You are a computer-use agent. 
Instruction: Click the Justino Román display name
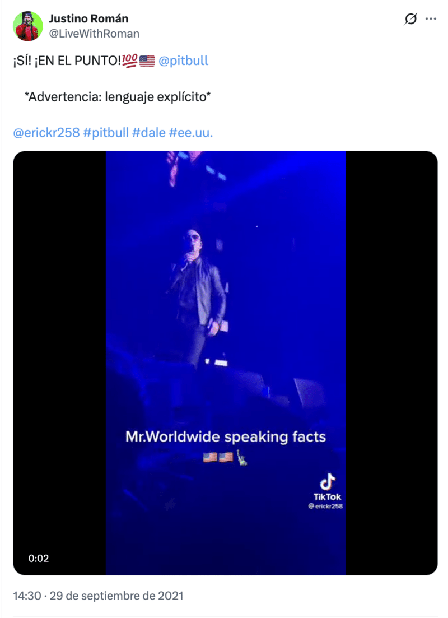pos(88,18)
